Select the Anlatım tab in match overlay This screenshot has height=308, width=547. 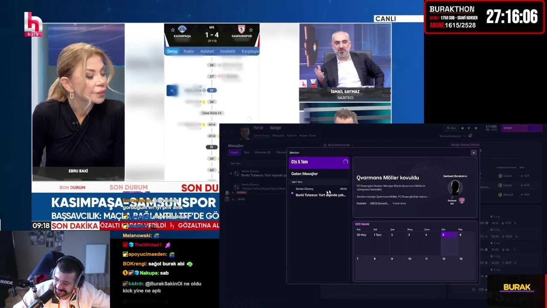(207, 51)
